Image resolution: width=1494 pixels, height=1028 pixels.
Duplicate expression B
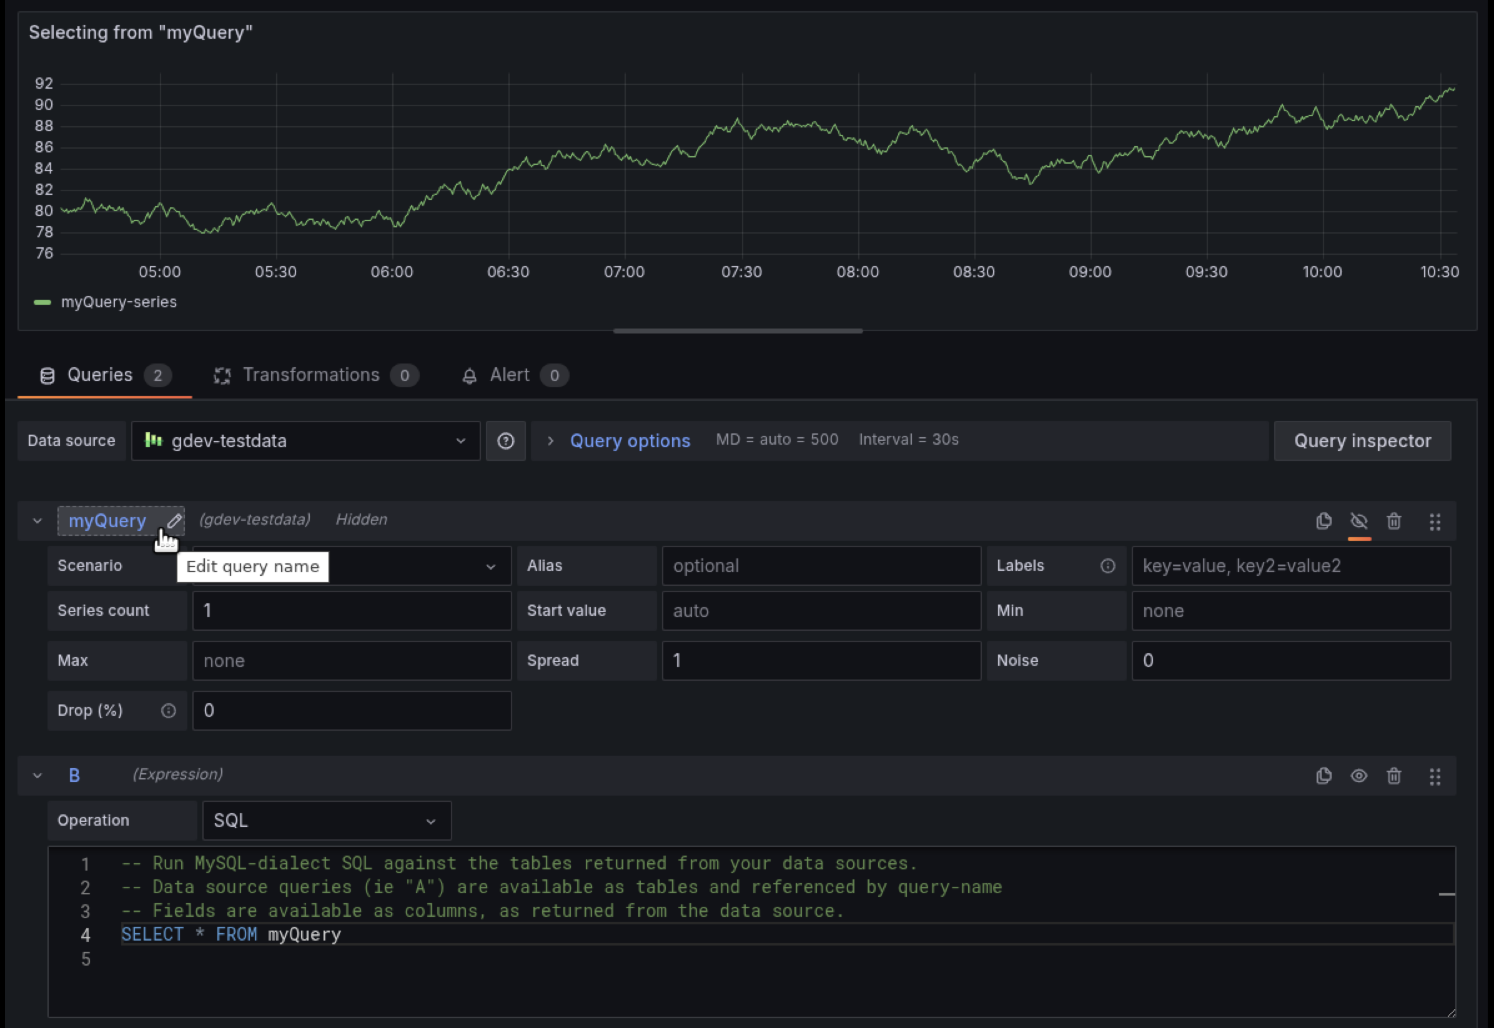pyautogui.click(x=1324, y=776)
